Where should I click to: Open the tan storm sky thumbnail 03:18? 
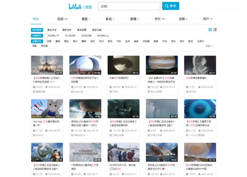(200, 152)
